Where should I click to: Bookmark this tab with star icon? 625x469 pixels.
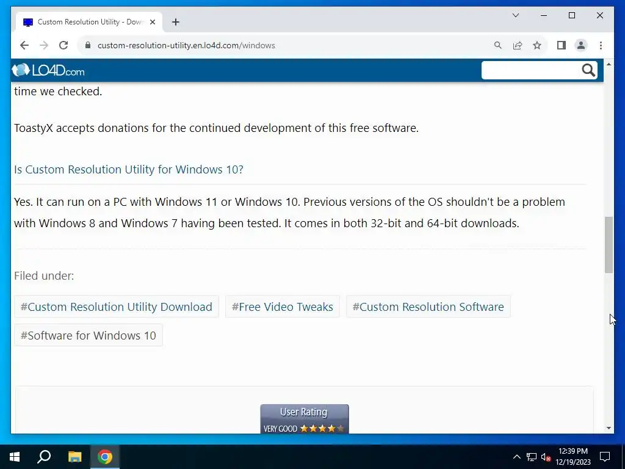537,45
